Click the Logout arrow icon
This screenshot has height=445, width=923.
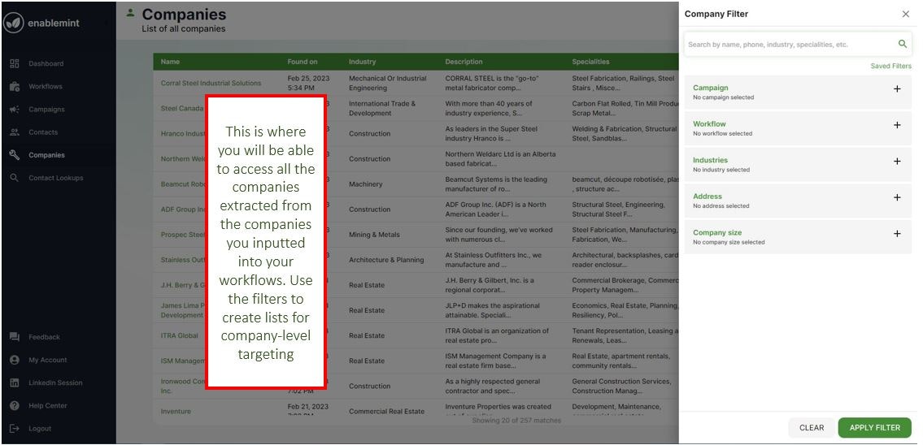pyautogui.click(x=15, y=429)
